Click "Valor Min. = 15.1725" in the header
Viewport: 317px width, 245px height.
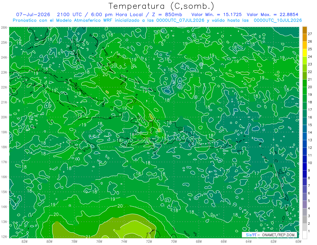[216, 15]
